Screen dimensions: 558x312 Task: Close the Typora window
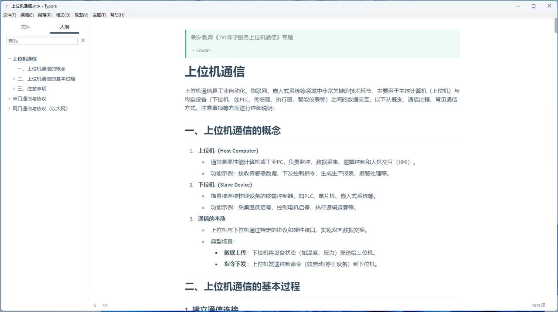[549, 6]
